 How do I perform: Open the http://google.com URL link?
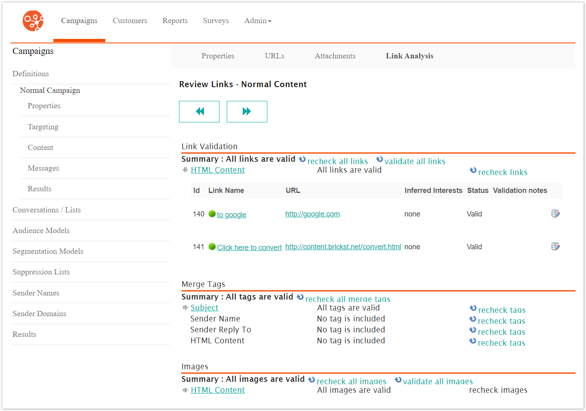coord(312,214)
